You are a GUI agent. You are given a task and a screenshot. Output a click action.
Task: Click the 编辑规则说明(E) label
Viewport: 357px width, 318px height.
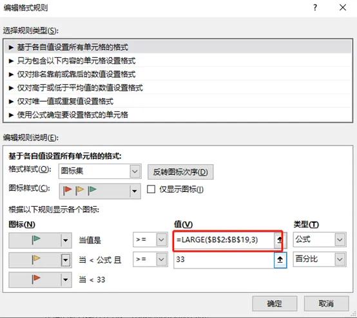point(31,137)
